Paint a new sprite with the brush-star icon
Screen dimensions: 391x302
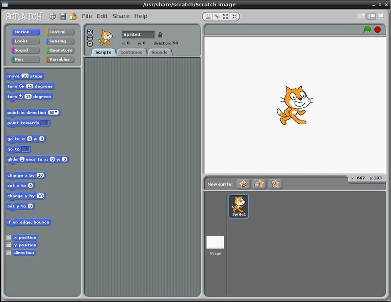tap(243, 184)
